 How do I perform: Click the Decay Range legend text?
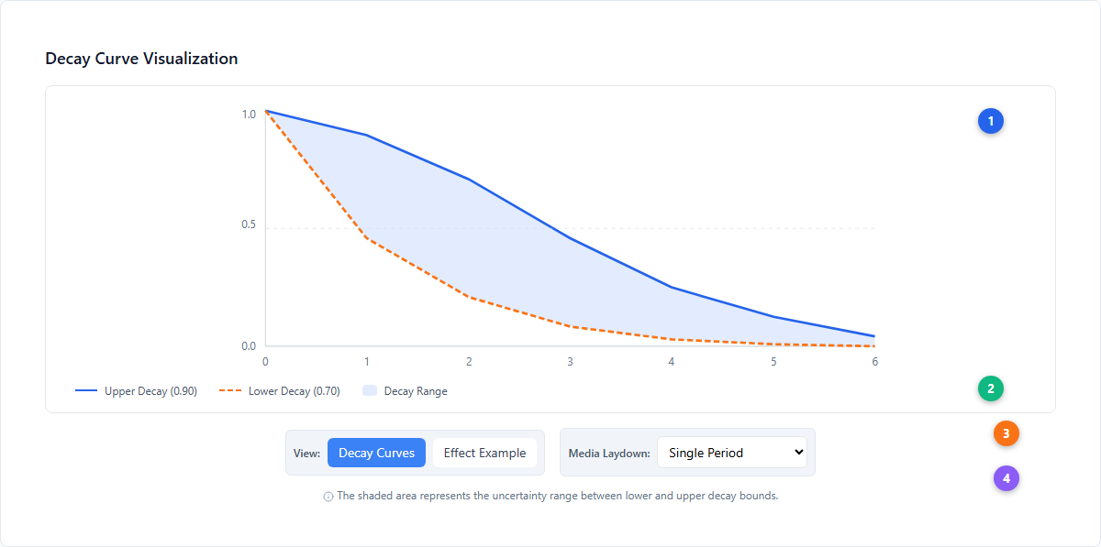(x=416, y=391)
